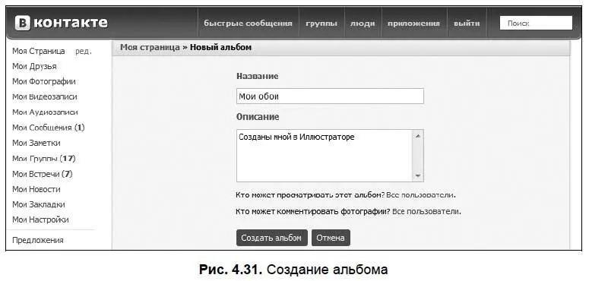
Task: Click выйти to log out
Action: (x=467, y=24)
